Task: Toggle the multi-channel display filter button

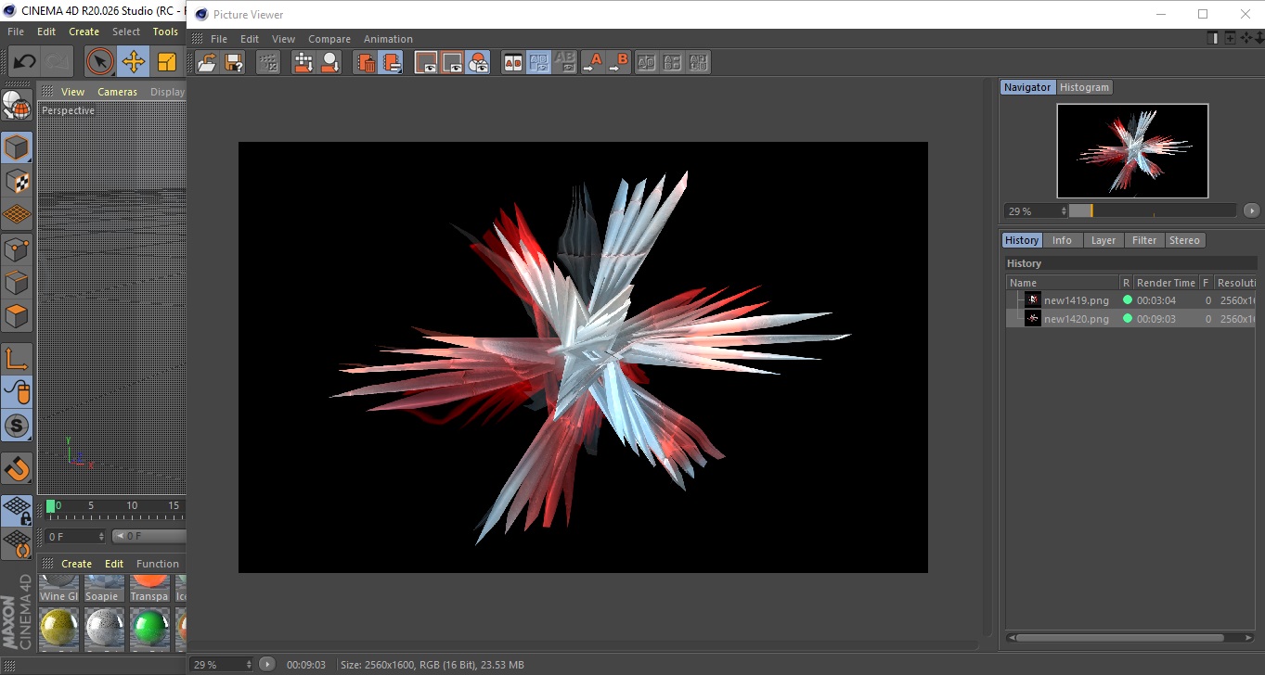Action: click(x=478, y=62)
